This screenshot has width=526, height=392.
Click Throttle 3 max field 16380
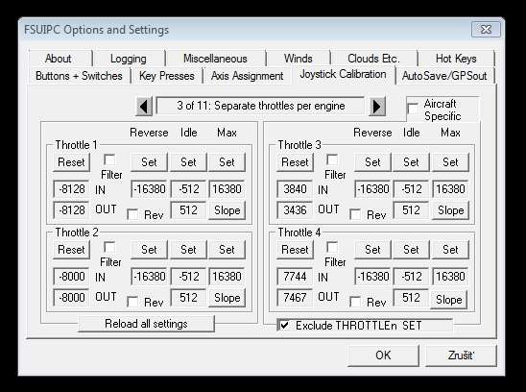pos(450,189)
